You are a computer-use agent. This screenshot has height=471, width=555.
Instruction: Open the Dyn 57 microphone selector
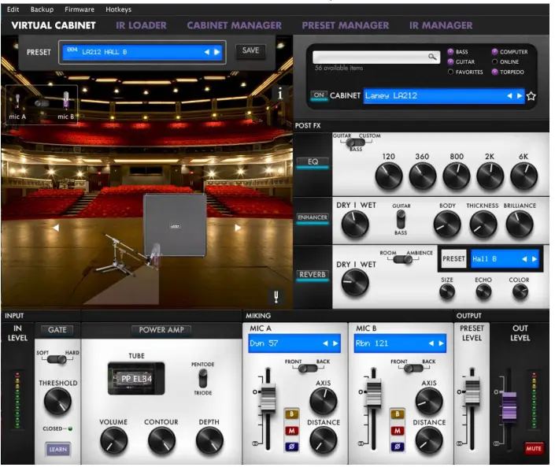tap(294, 343)
